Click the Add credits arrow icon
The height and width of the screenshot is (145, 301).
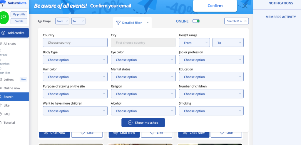coord(4,33)
